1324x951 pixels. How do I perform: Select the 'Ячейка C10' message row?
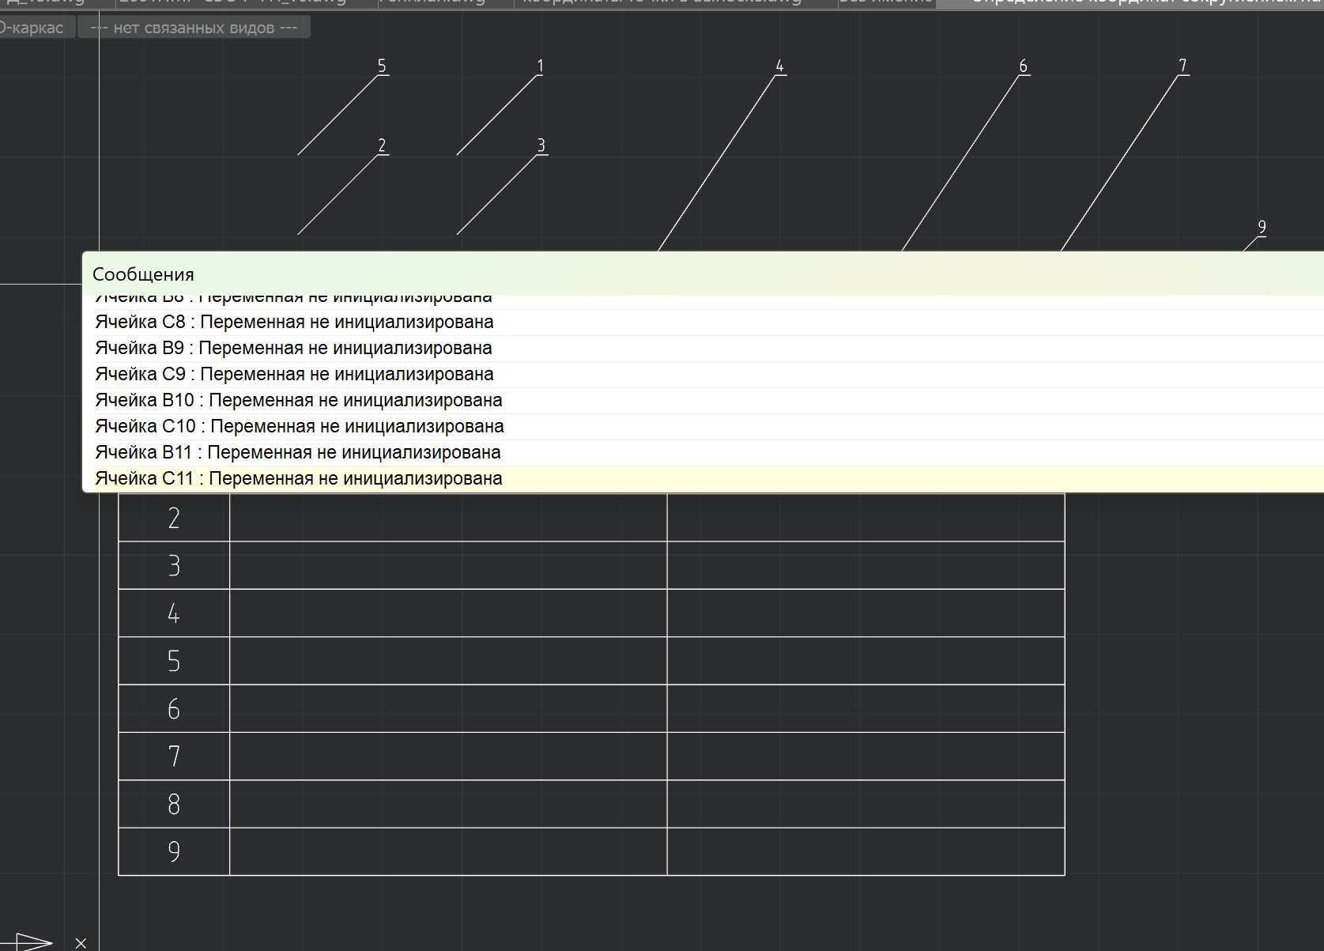coord(299,427)
